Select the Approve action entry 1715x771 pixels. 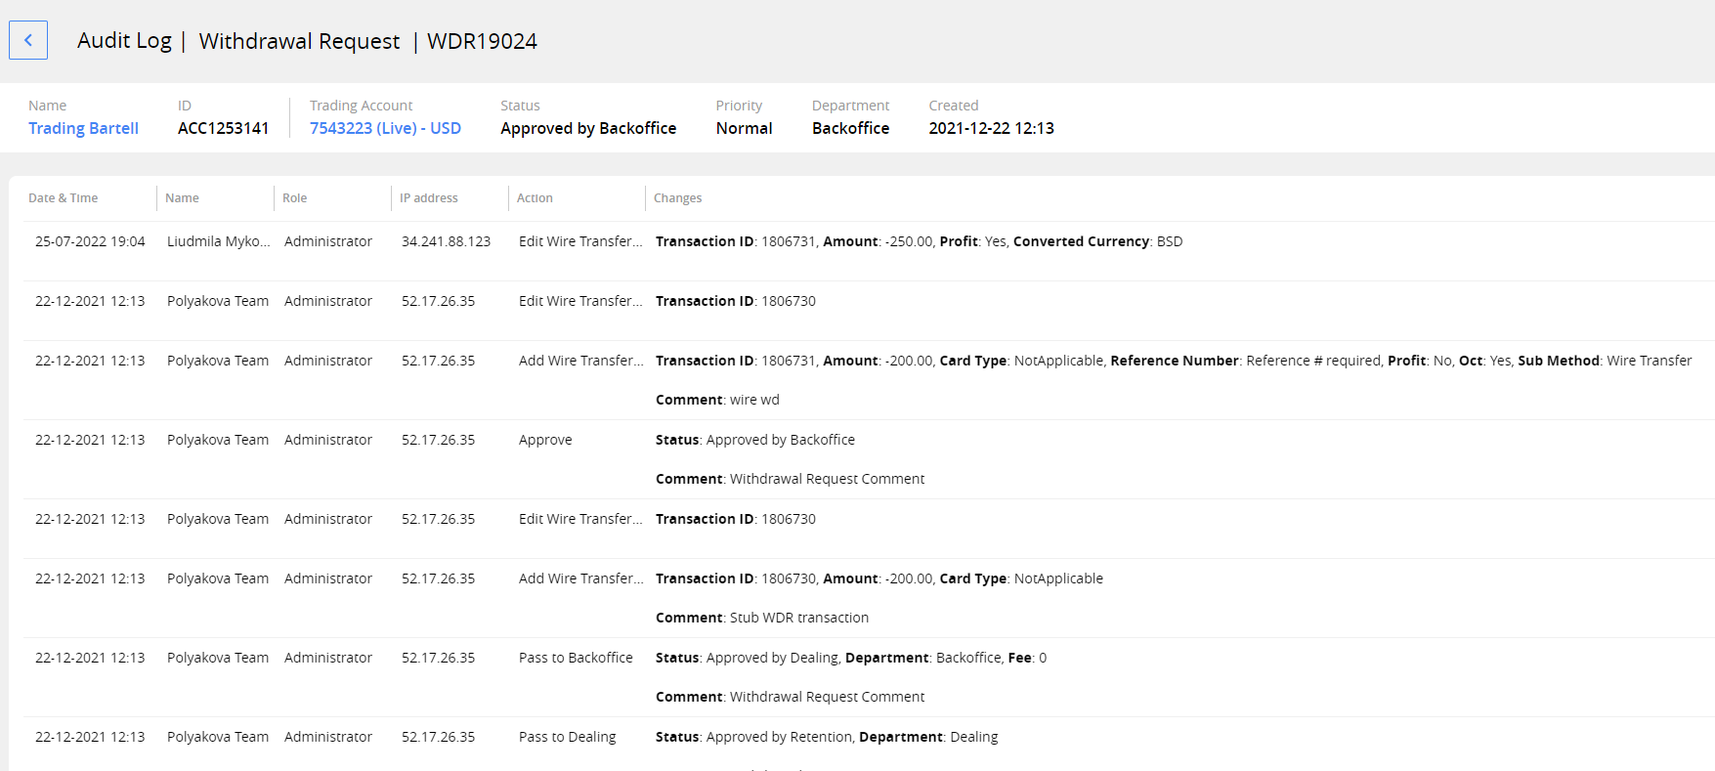coord(545,440)
